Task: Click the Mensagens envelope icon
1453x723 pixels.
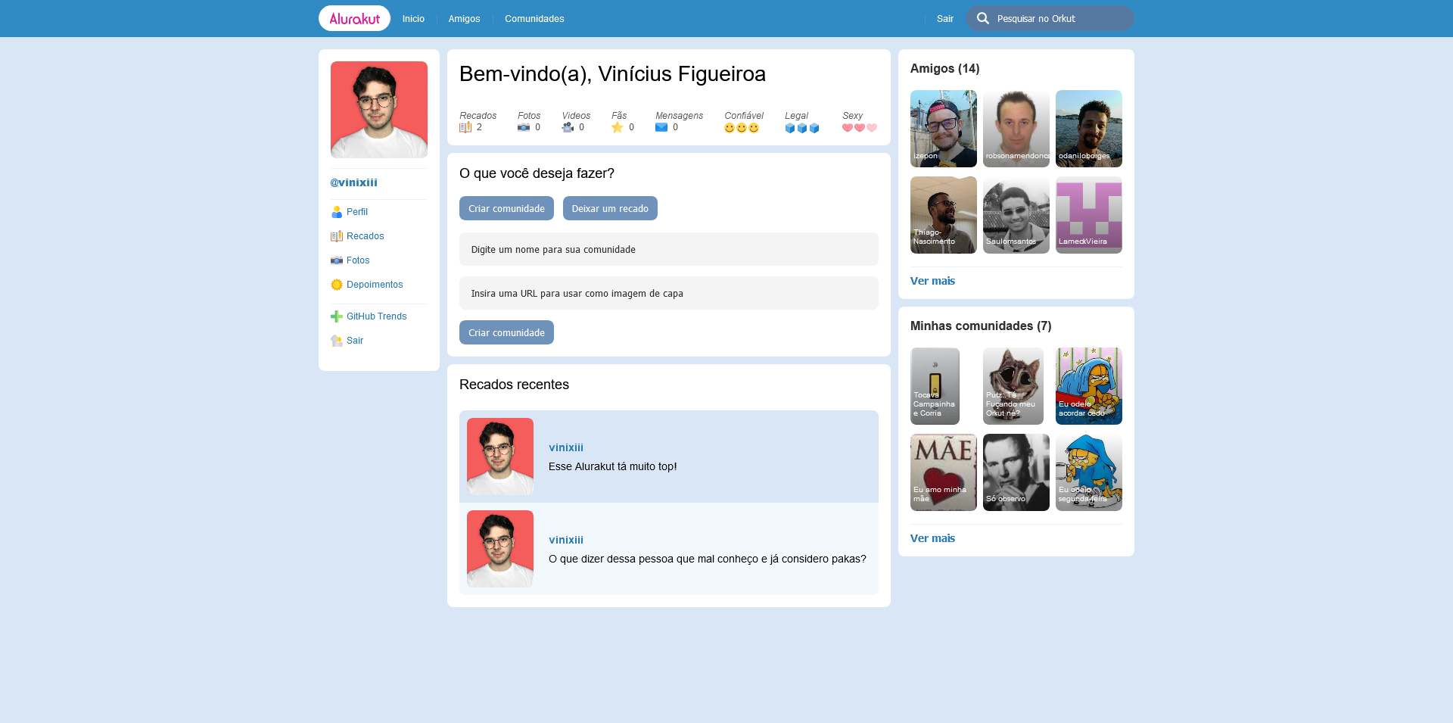Action: pos(661,127)
